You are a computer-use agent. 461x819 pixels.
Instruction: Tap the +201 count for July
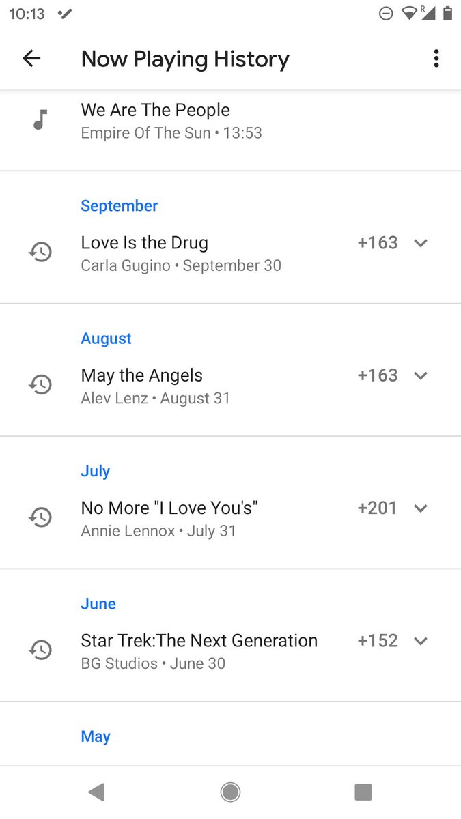pos(377,508)
